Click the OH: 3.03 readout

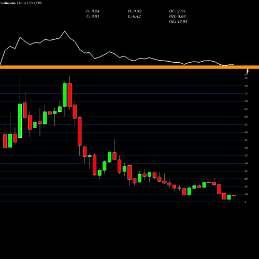177,17
